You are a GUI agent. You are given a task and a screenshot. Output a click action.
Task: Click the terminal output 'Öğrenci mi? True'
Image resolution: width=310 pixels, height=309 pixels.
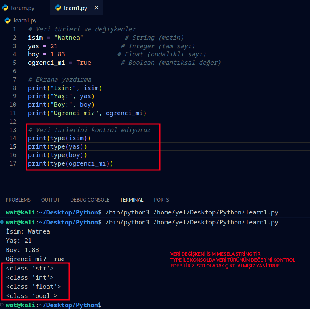pyautogui.click(x=35, y=259)
